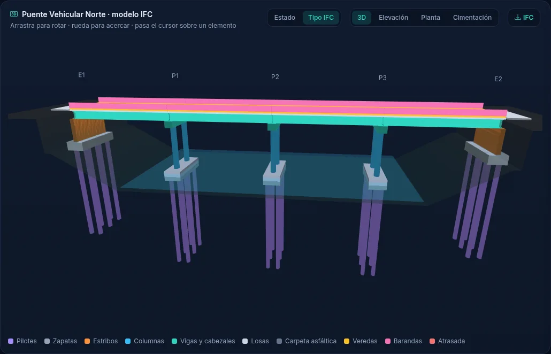
Task: Click the blue column at pier P3
Action: click(377, 151)
